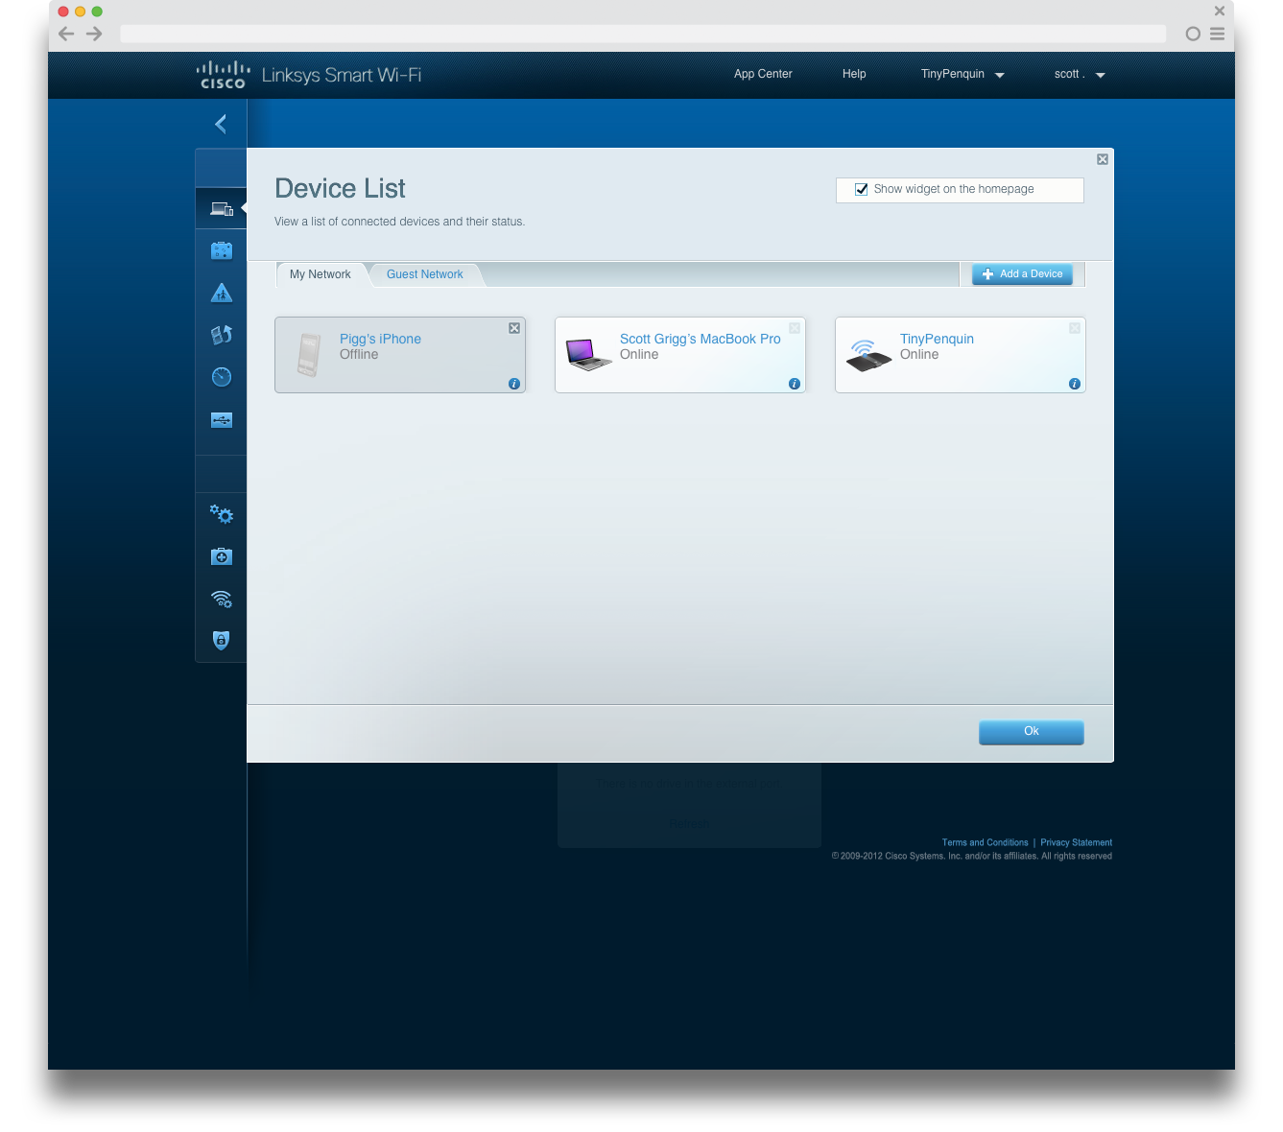The image size is (1283, 1132).
Task: Click the browser address bar
Action: coord(642,34)
